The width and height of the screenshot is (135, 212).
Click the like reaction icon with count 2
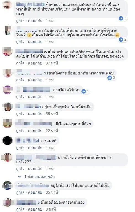(121, 40)
